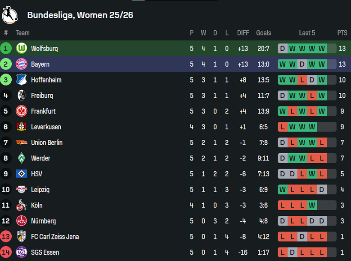Click the Frankfurt eagle crest

pos(22,111)
